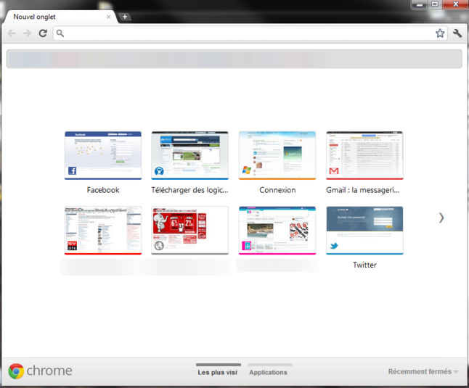Click the magnifier icon in the address bar
Viewport: 469px width, 388px height.
click(60, 33)
